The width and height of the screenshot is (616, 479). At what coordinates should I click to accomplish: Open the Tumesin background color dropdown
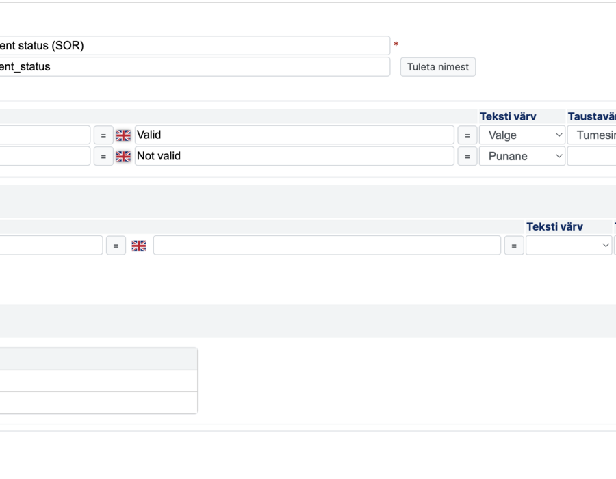[591, 135]
